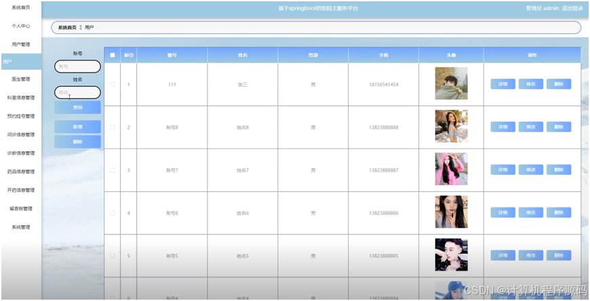The width and height of the screenshot is (590, 301).
Task: Click 删除 for user 张三
Action: [559, 84]
